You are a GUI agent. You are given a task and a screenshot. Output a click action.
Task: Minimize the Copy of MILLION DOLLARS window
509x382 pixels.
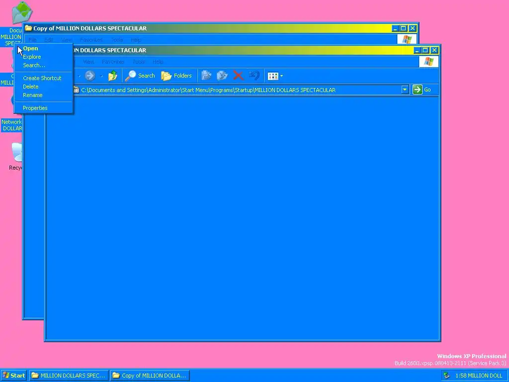tap(395, 28)
